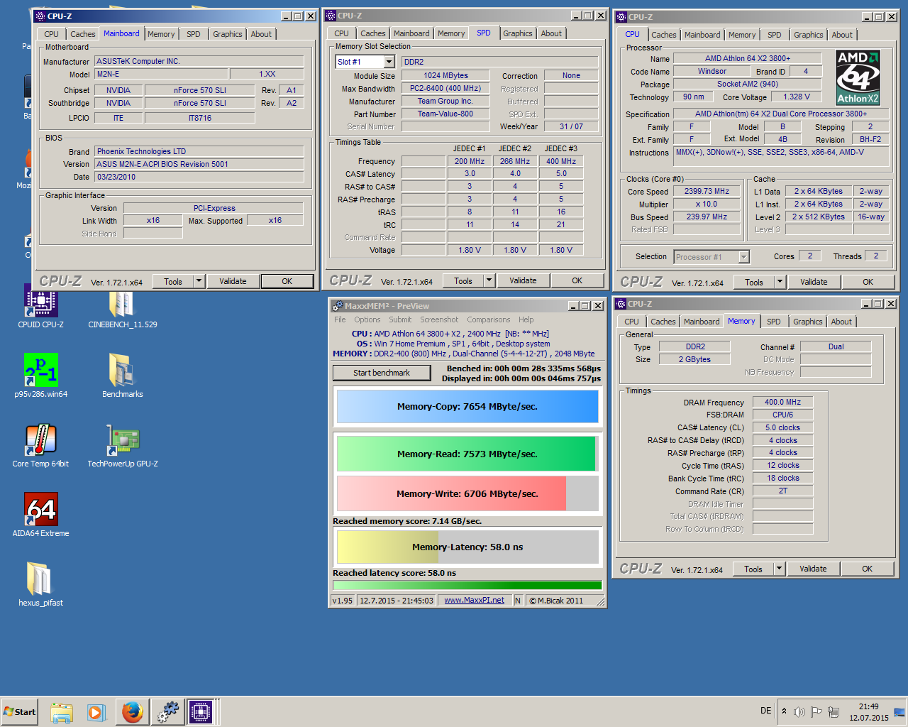This screenshot has width=908, height=727.
Task: Click the Memory-Read green result bar
Action: [x=467, y=454]
